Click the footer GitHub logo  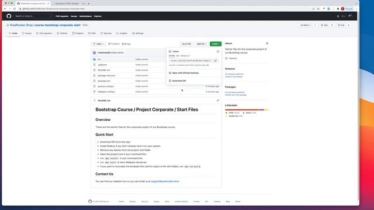[90, 201]
